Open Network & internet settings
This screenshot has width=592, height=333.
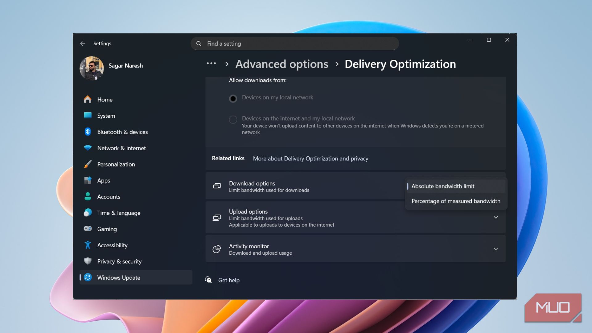[136, 148]
